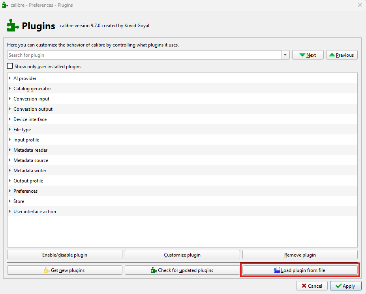
Task: Expand the Device interface category
Action: tap(10, 119)
